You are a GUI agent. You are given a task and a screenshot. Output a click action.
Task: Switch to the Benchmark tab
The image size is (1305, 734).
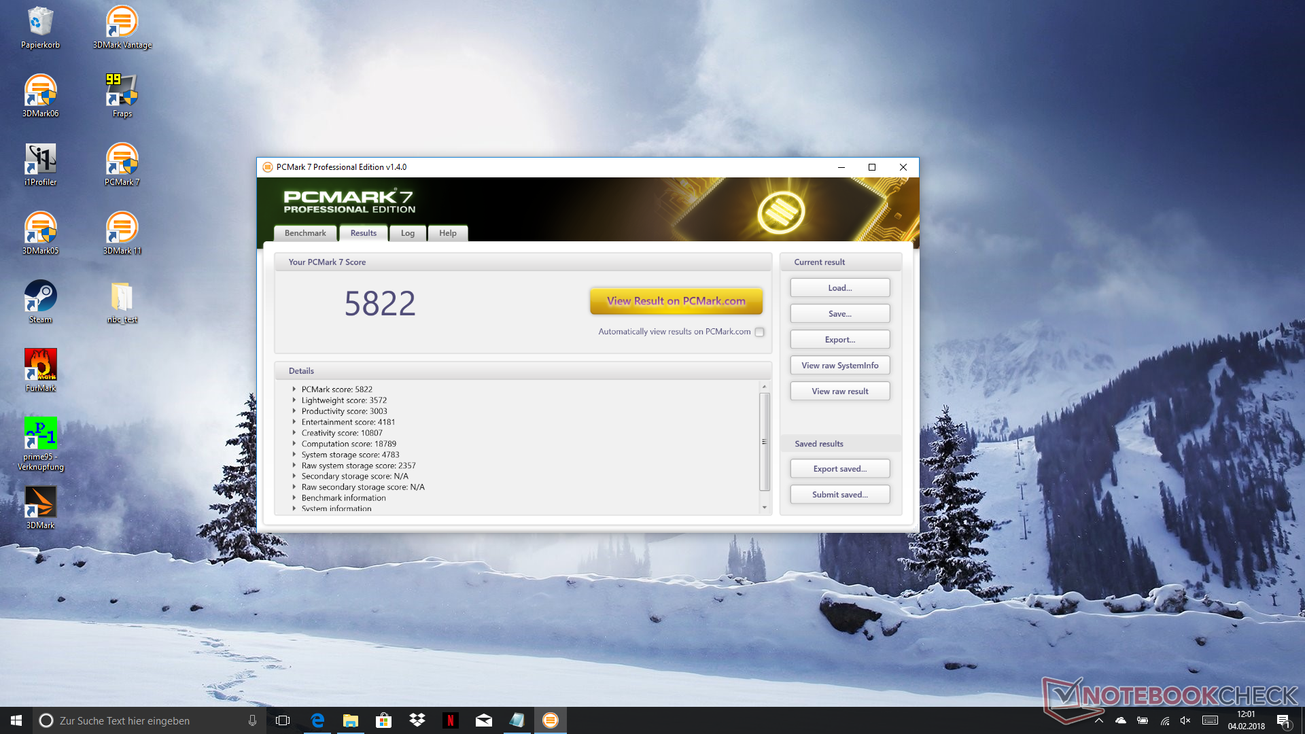(x=305, y=233)
